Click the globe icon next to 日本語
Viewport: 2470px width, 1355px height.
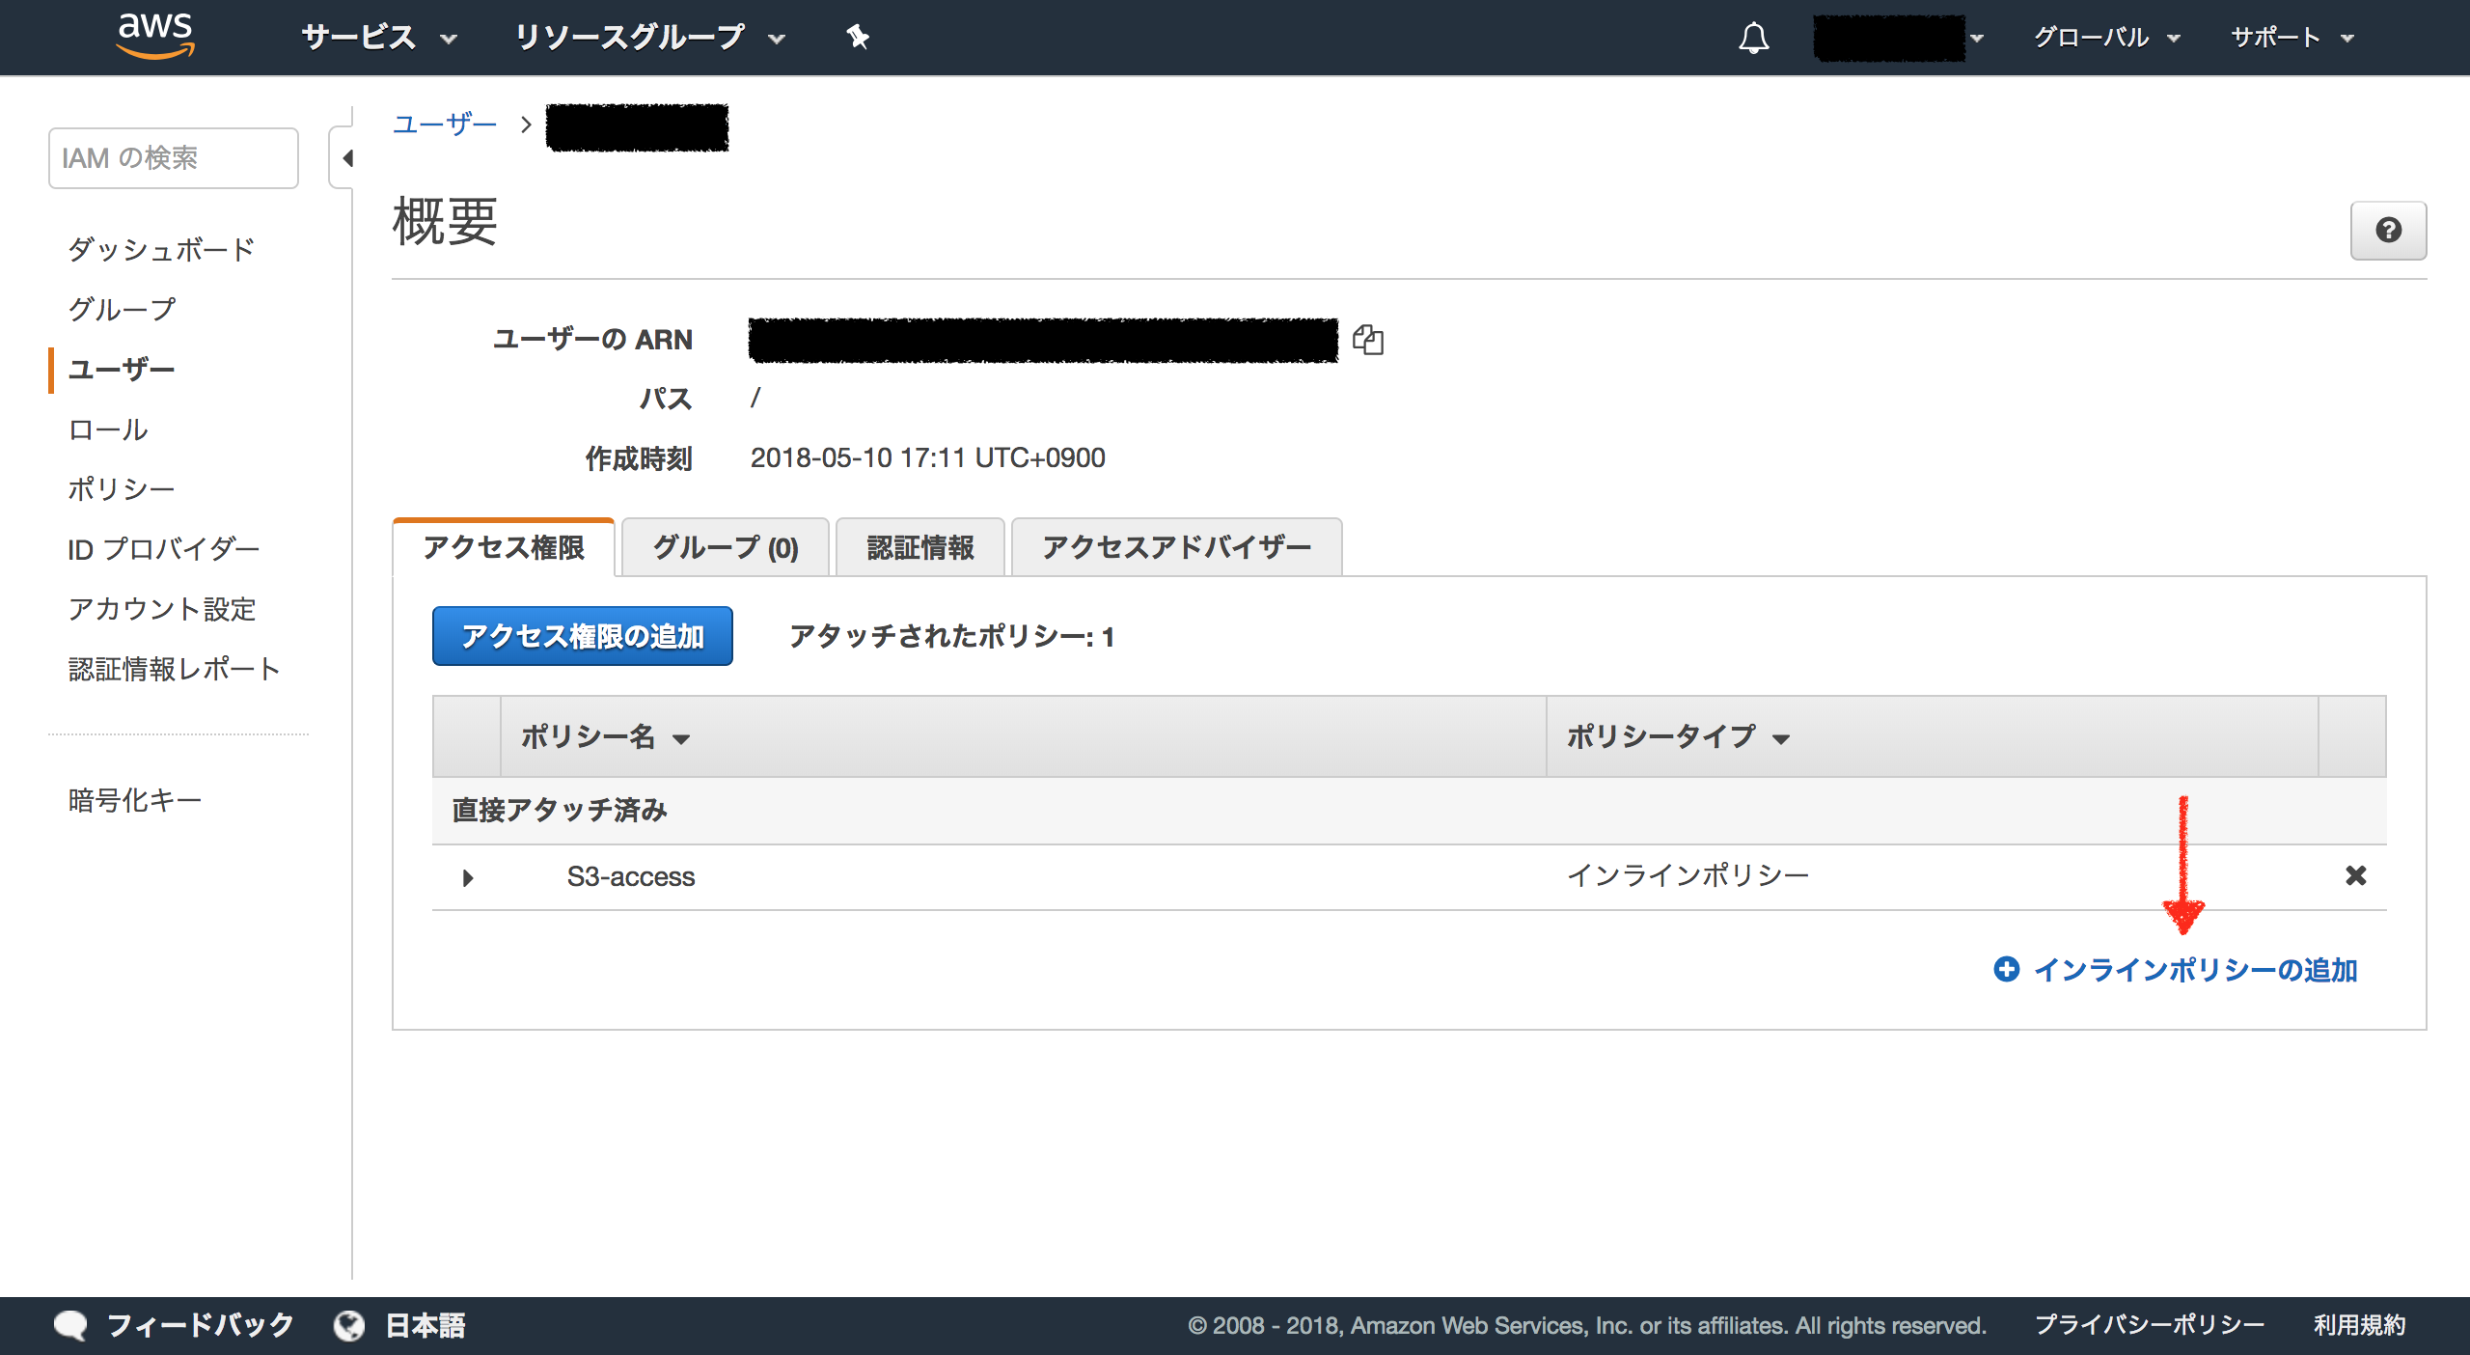click(x=347, y=1325)
